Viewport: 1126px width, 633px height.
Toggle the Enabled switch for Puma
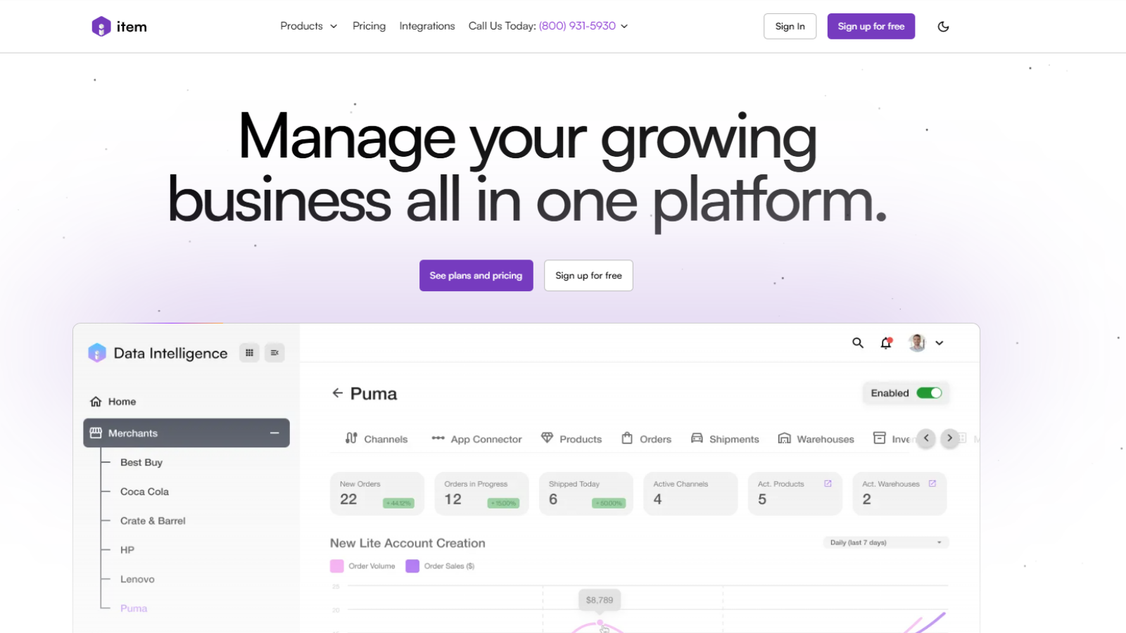click(930, 392)
